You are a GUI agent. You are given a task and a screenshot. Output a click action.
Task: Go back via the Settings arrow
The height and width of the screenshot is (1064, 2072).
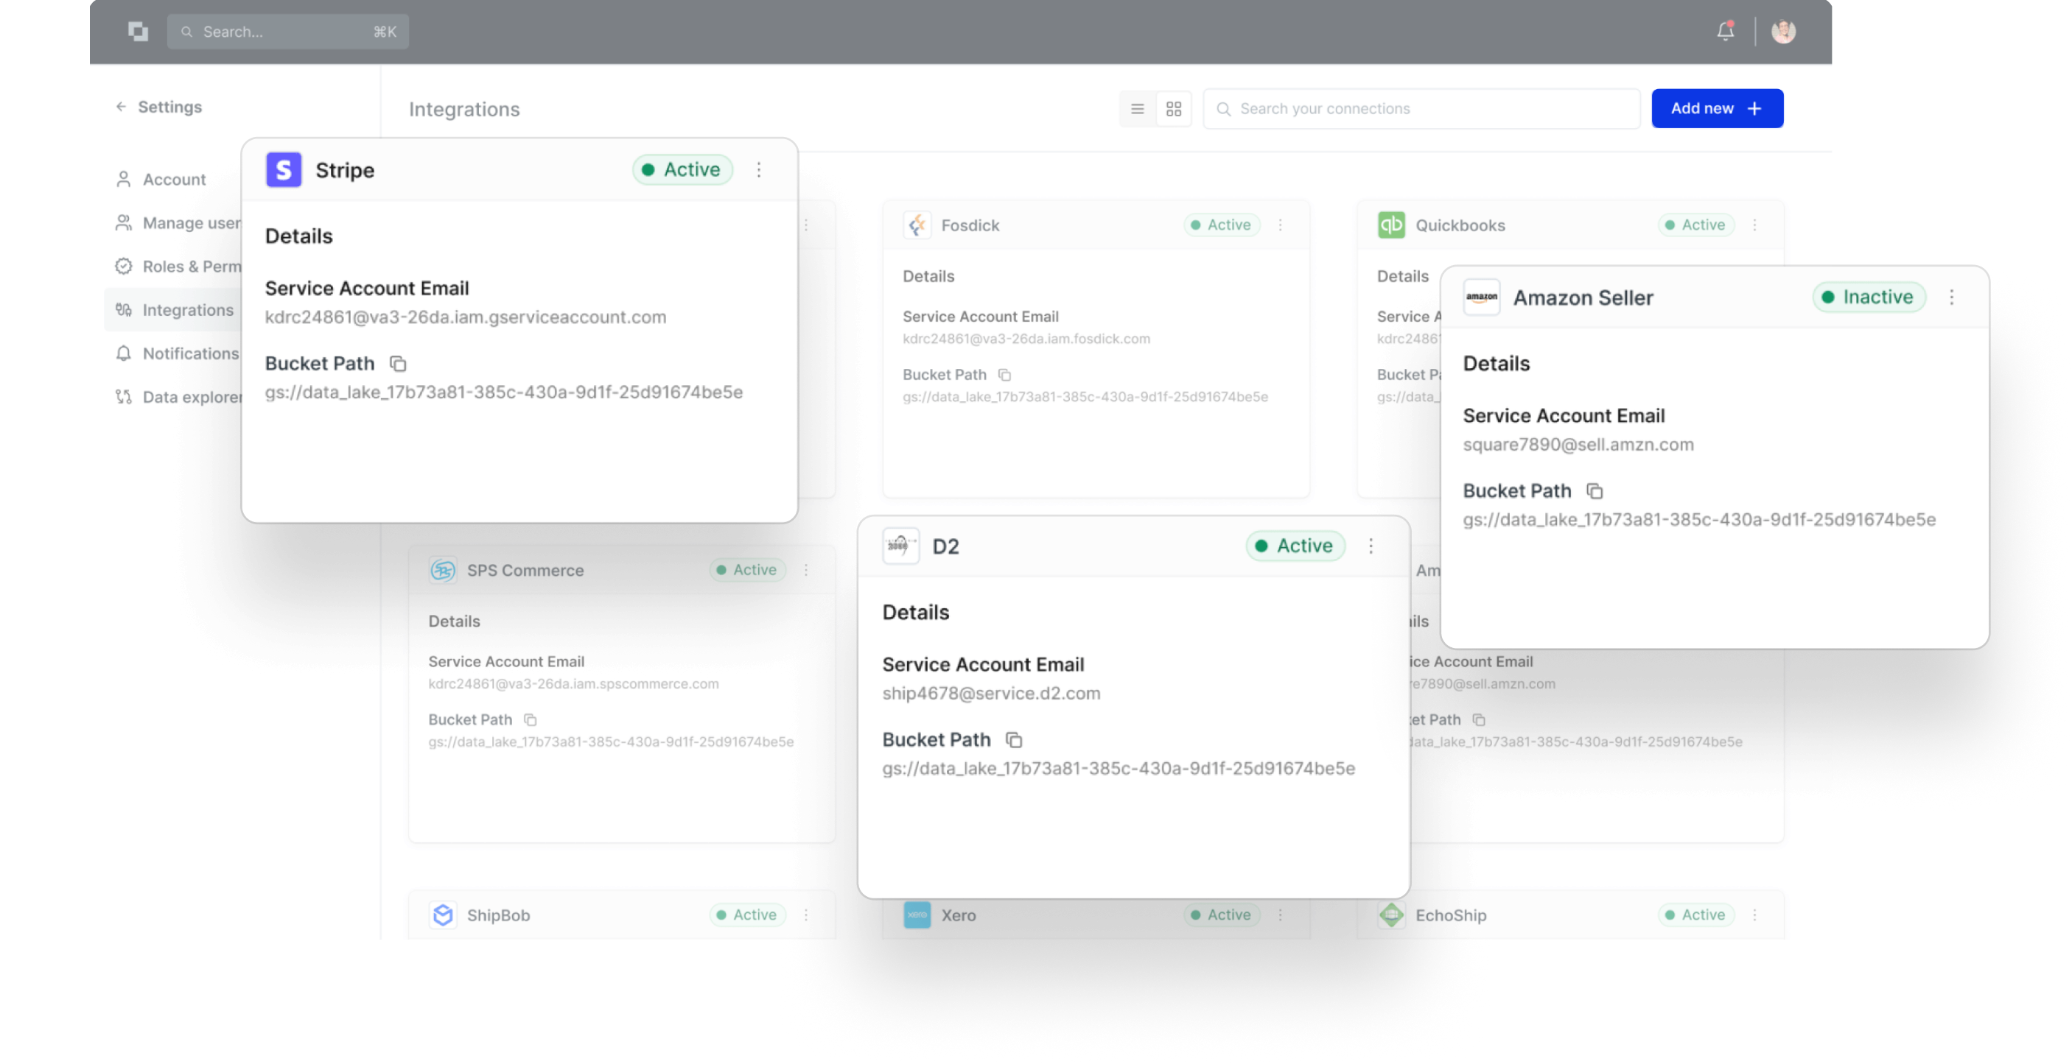tap(121, 107)
